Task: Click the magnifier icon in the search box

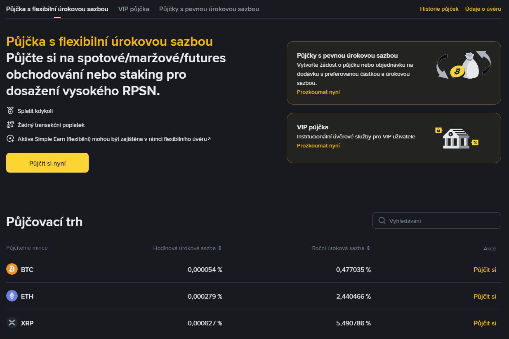Action: tap(382, 220)
